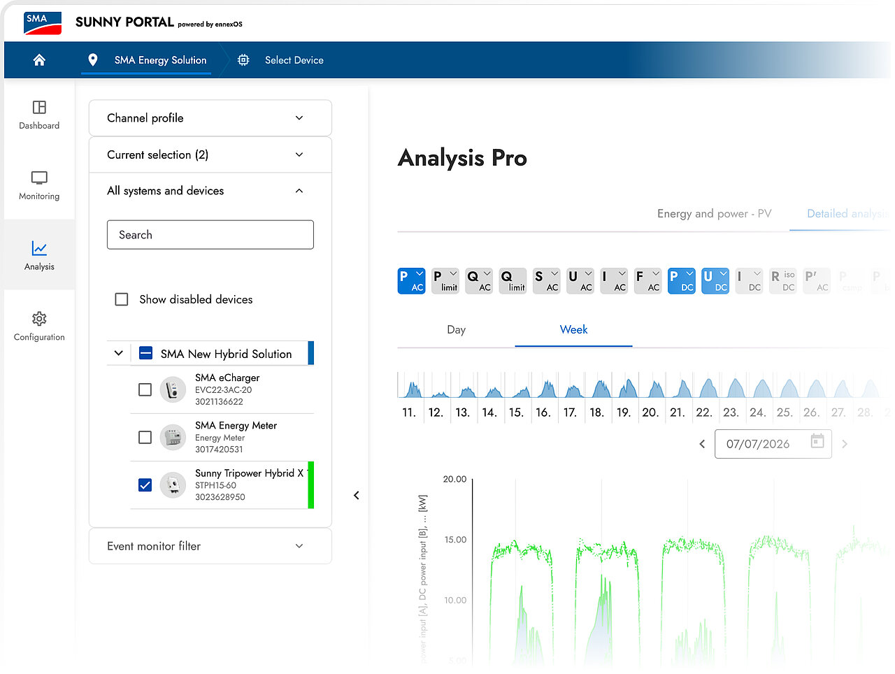Viewport: 895px width, 674px height.
Task: Toggle the P AC channel
Action: [x=412, y=281]
